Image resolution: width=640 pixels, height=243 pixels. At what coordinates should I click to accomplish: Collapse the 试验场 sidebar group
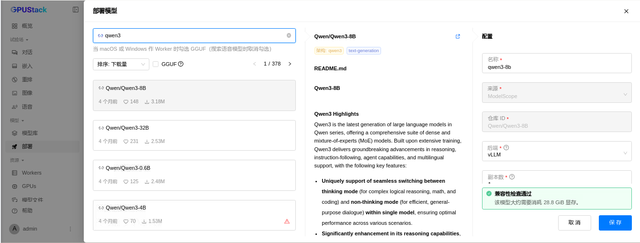click(19, 40)
